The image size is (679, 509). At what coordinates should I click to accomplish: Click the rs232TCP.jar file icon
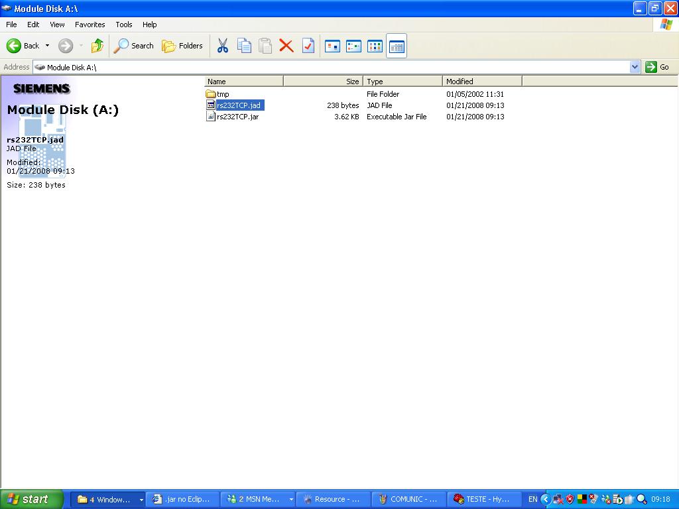coord(210,117)
